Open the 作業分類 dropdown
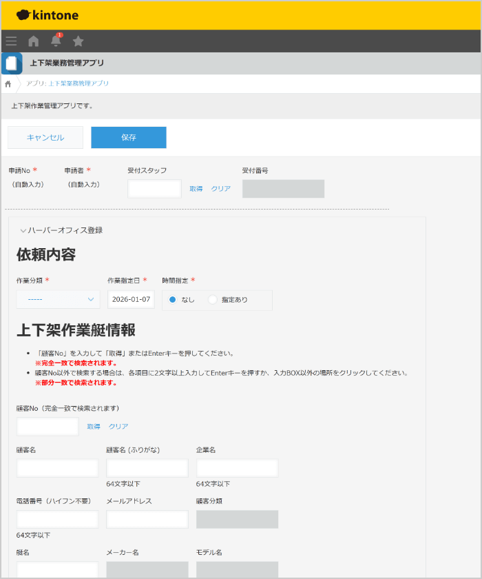 coord(58,299)
